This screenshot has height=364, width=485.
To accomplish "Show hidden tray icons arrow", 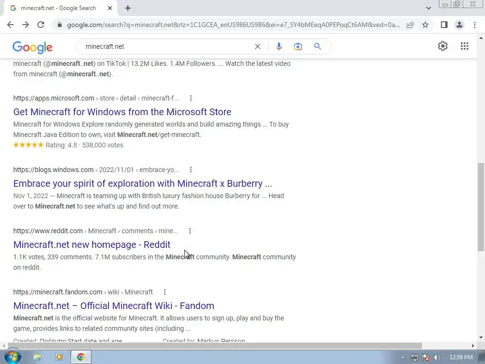I will pos(403,357).
